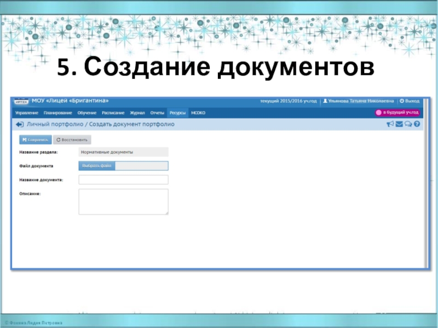Click the Название раздела field
The image size is (438, 328).
pyautogui.click(x=124, y=152)
